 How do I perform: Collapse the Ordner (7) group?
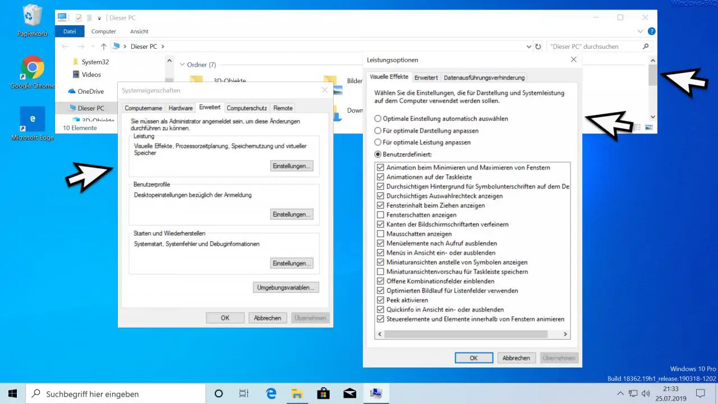point(182,65)
